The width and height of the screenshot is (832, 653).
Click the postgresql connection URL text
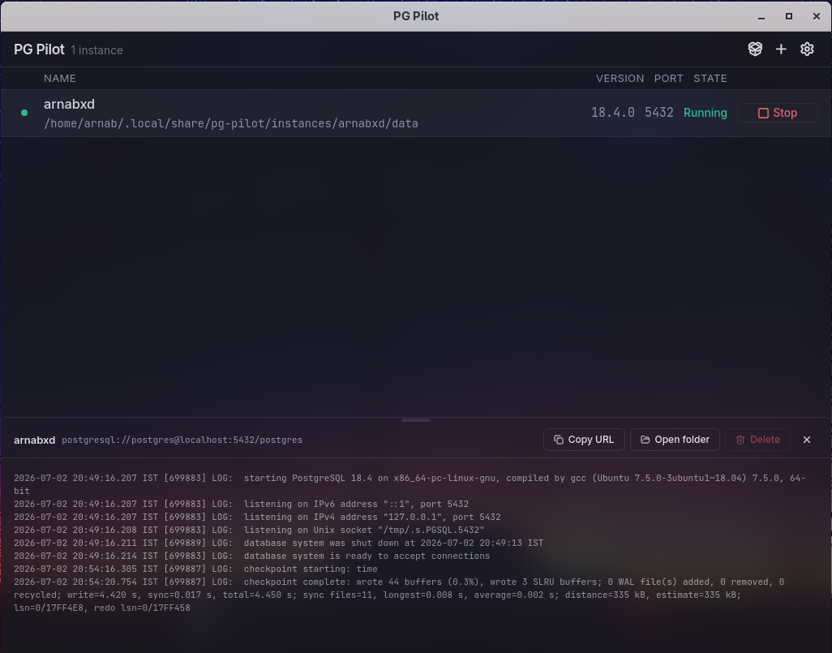coord(182,440)
